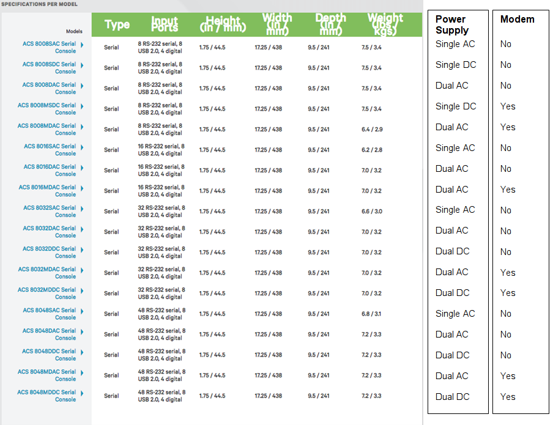Image resolution: width=553 pixels, height=425 pixels.
Task: Click the arrow next to ACS 8008DAC model
Action: coord(81,86)
